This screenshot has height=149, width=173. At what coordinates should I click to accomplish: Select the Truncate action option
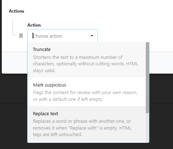tap(87, 60)
